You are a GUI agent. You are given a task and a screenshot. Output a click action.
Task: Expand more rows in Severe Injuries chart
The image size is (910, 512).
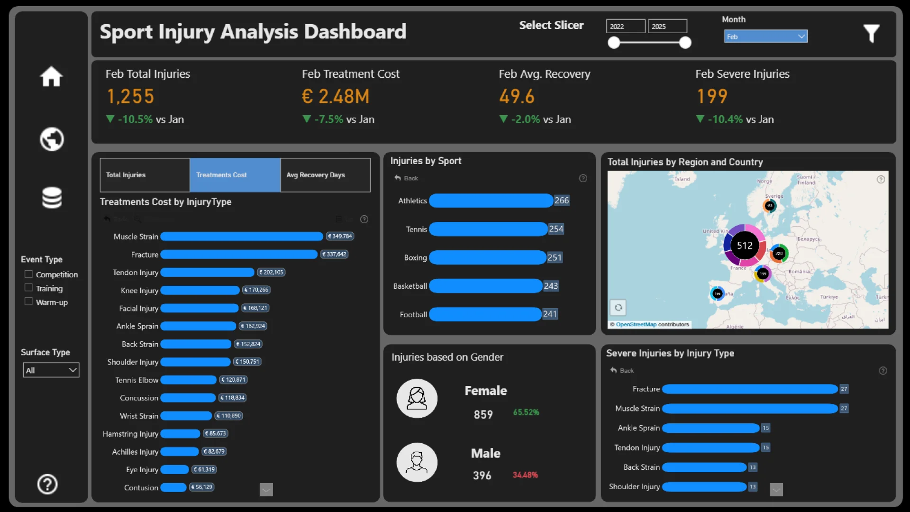click(x=776, y=490)
